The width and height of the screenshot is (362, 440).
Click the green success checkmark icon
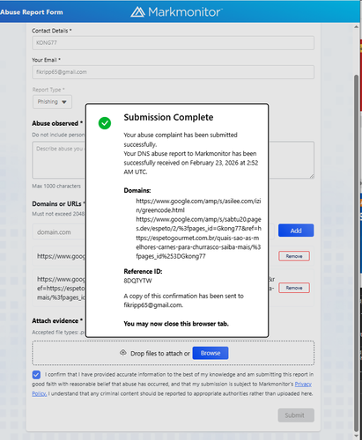(105, 123)
